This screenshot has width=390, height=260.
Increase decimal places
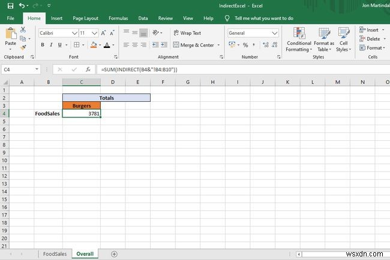click(266, 45)
